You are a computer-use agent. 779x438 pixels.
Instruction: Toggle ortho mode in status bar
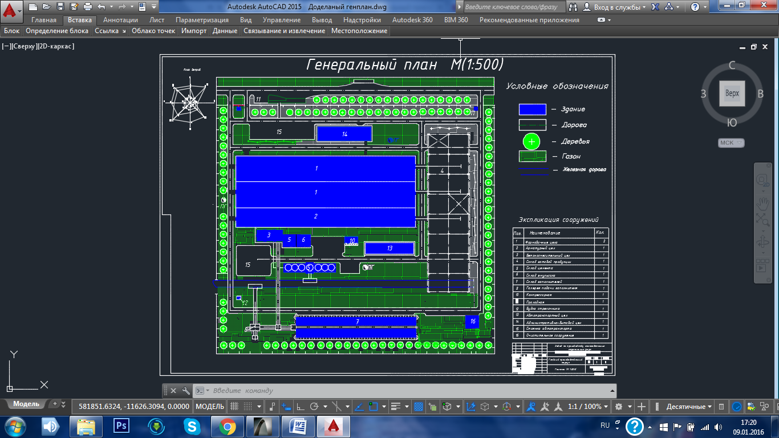tap(299, 407)
